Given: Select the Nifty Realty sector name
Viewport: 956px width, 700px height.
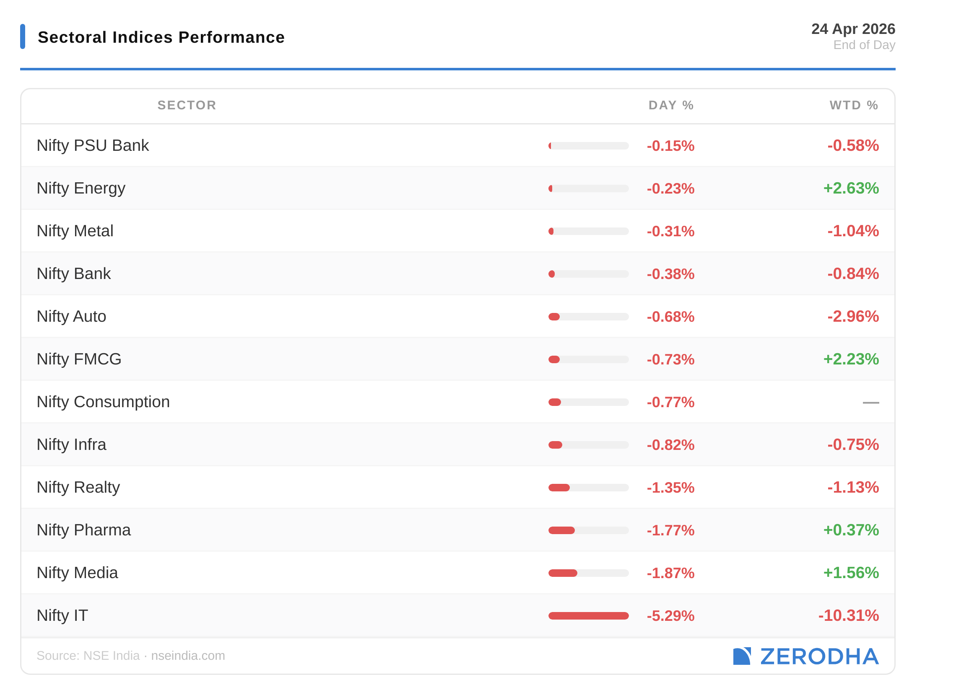Looking at the screenshot, I should (x=78, y=487).
